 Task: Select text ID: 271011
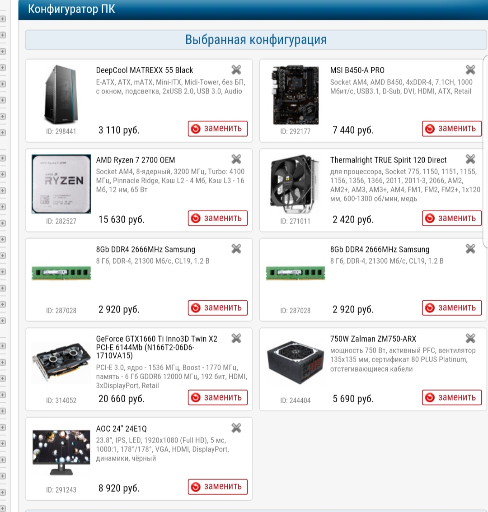[295, 221]
